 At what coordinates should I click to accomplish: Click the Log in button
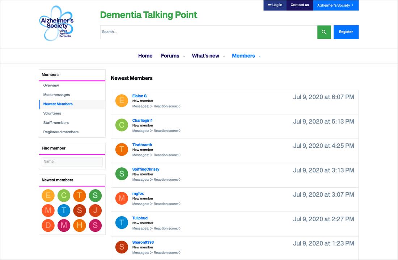pyautogui.click(x=275, y=5)
